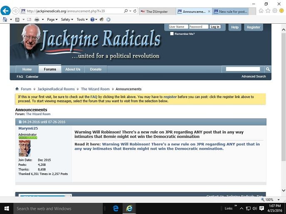Click the Password input field
Screen dimensions: 286x214
199,27
